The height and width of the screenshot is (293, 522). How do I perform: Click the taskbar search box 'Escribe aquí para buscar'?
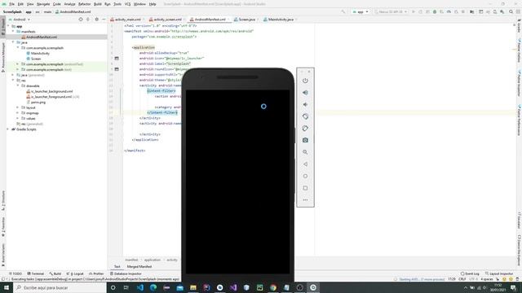[60, 287]
